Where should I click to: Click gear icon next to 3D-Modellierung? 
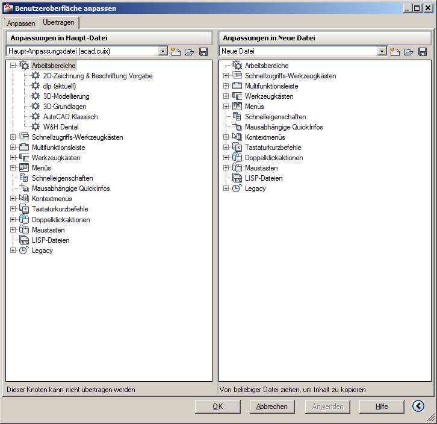(x=36, y=96)
